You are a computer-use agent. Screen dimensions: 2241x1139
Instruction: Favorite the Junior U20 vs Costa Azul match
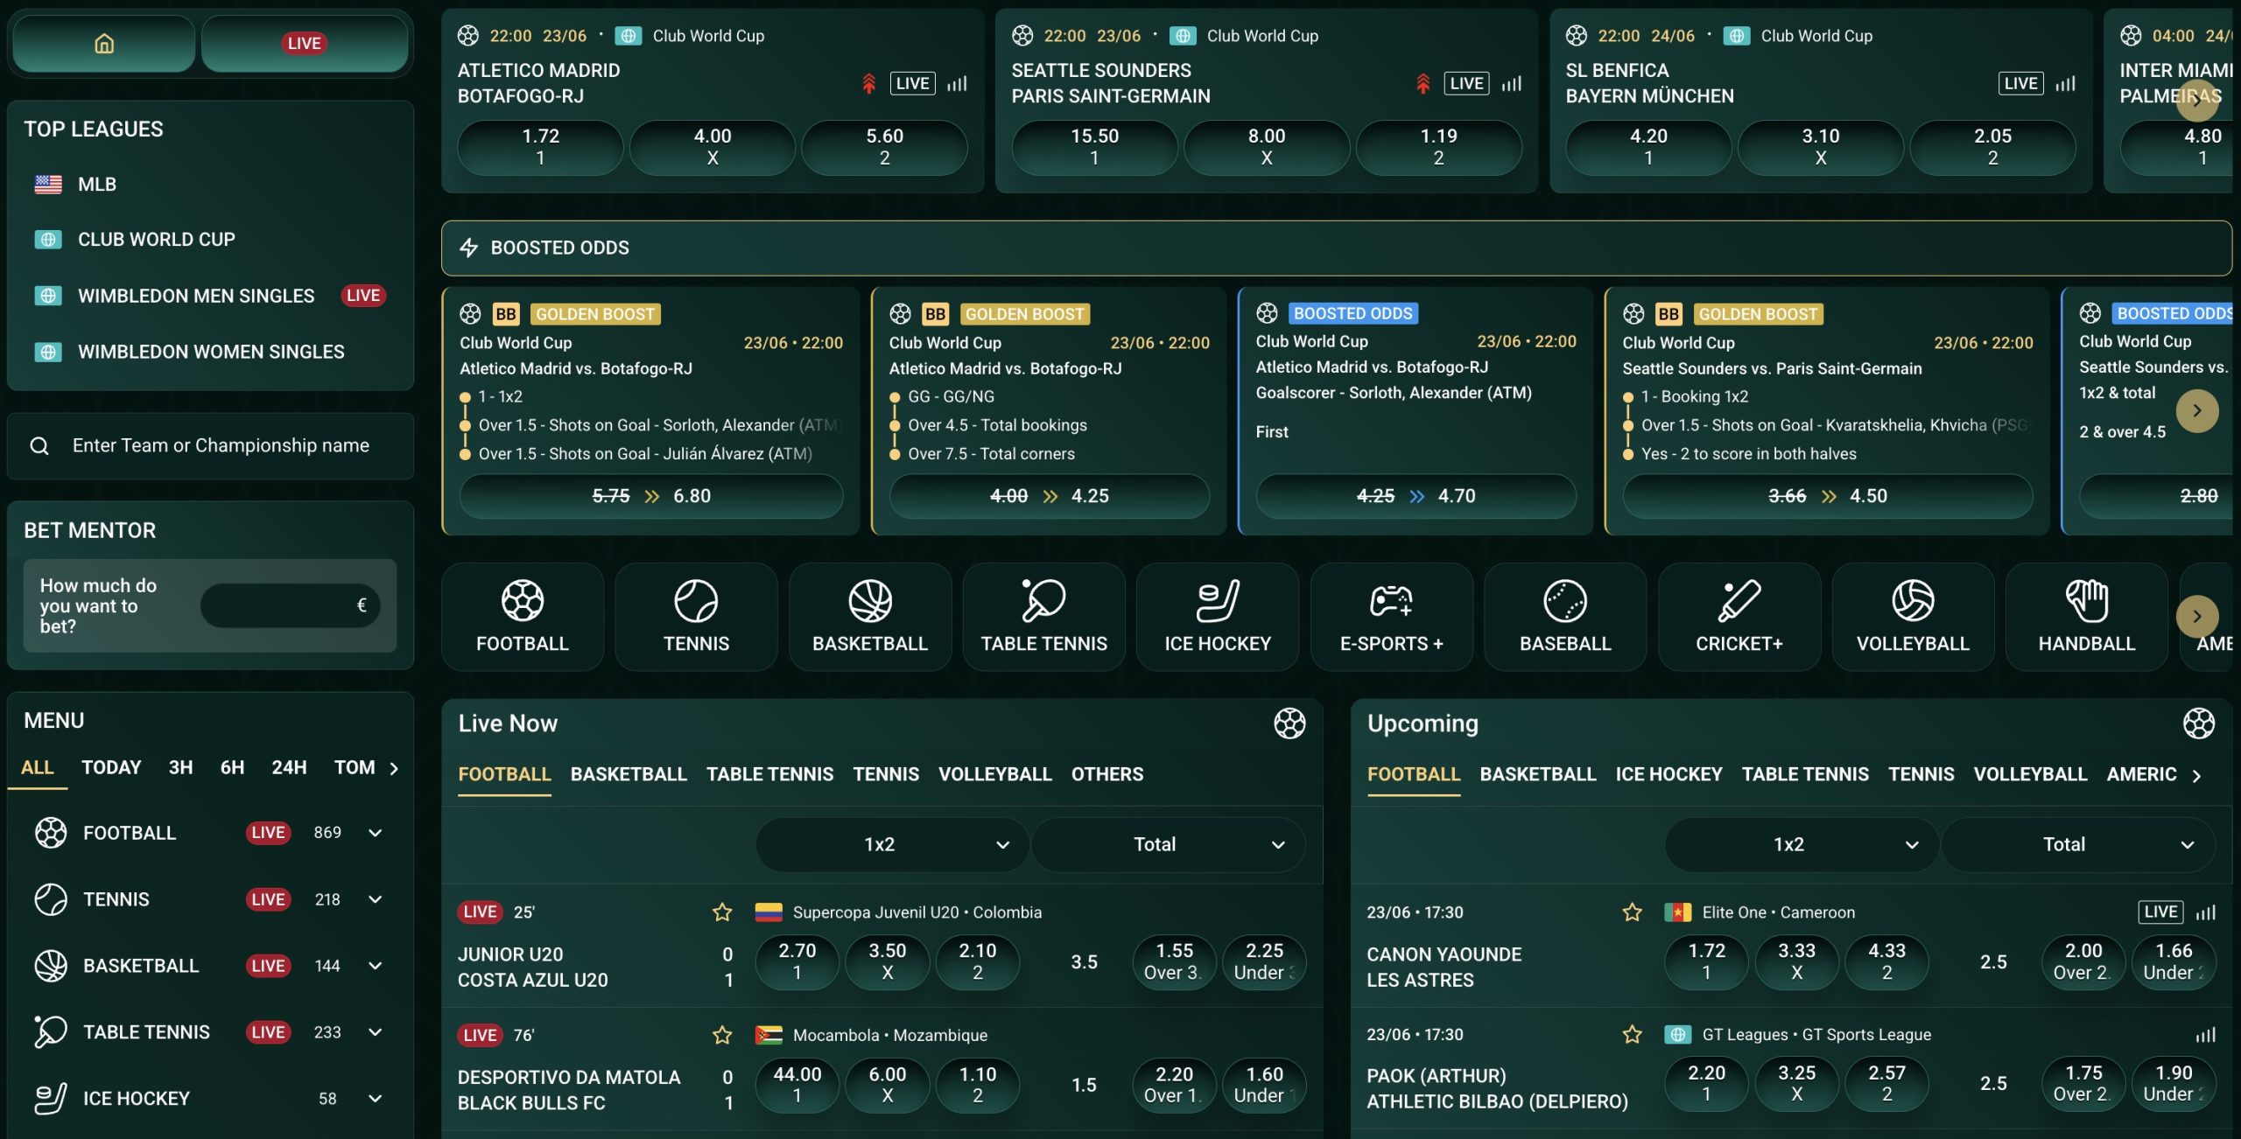[x=722, y=912]
